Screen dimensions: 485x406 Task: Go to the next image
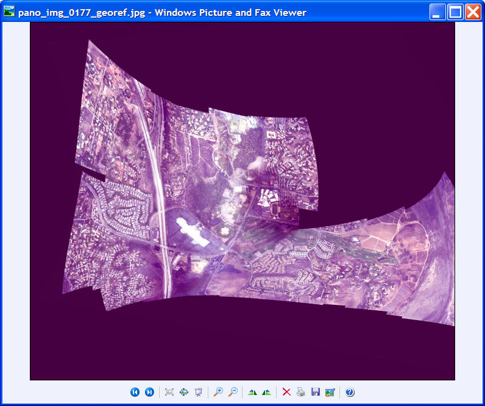tap(149, 392)
